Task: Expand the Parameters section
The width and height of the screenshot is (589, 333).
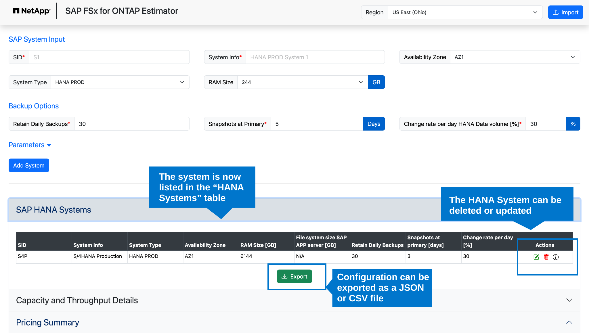Action: [x=30, y=145]
